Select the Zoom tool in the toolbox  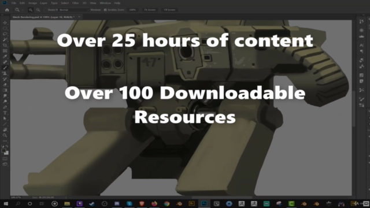point(5,135)
